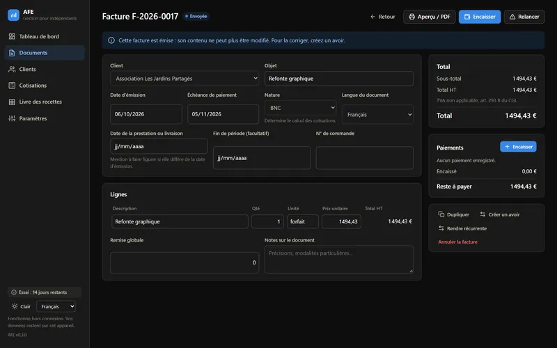Click the Reste à payer amount 1494,43 €
This screenshot has height=348, width=557.
click(x=524, y=187)
